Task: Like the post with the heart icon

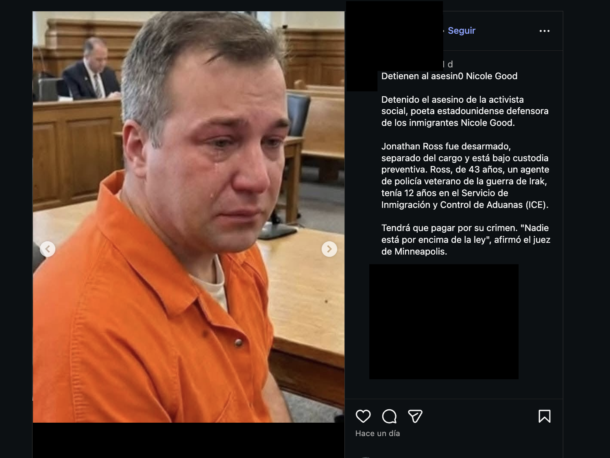Action: click(363, 416)
